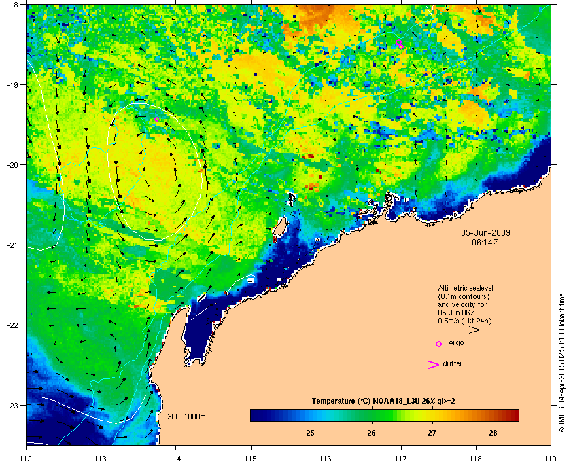Image resolution: width=571 pixels, height=462 pixels.
Task: Click the cyan 200 1000m isobath legend line
Action: (182, 423)
